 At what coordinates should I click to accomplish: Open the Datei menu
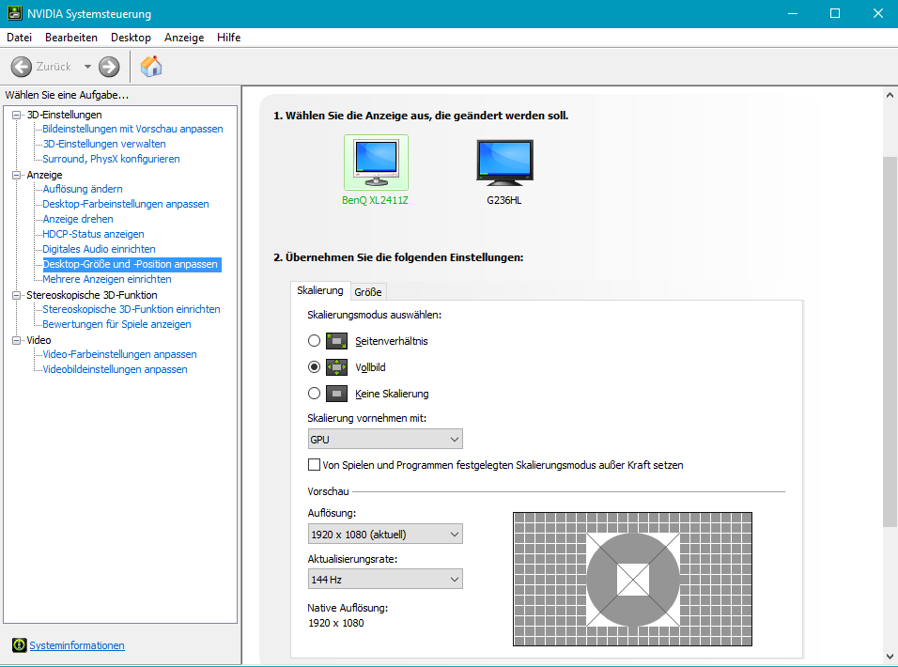[19, 38]
